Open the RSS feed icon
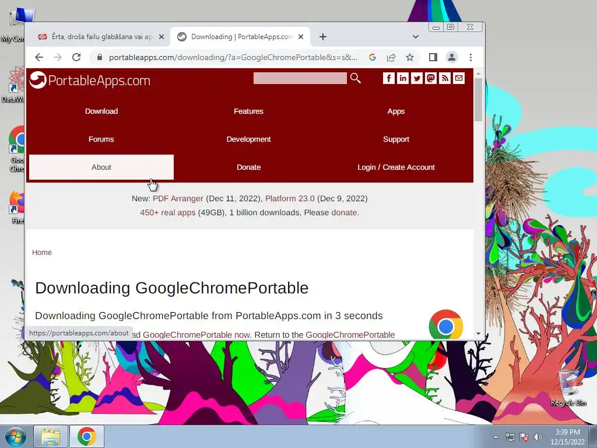The width and height of the screenshot is (597, 448). pos(445,78)
